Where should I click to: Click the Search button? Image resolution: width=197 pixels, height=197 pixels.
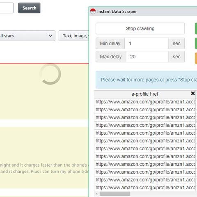[x=29, y=8]
